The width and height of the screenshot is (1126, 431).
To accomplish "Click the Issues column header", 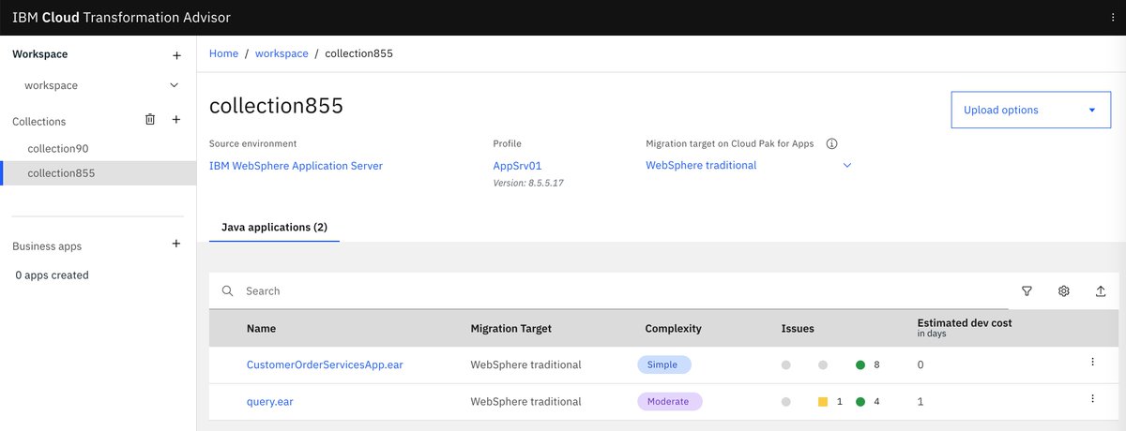I will coord(798,329).
